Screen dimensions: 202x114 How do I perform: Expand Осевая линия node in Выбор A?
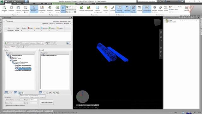pos(11,59)
